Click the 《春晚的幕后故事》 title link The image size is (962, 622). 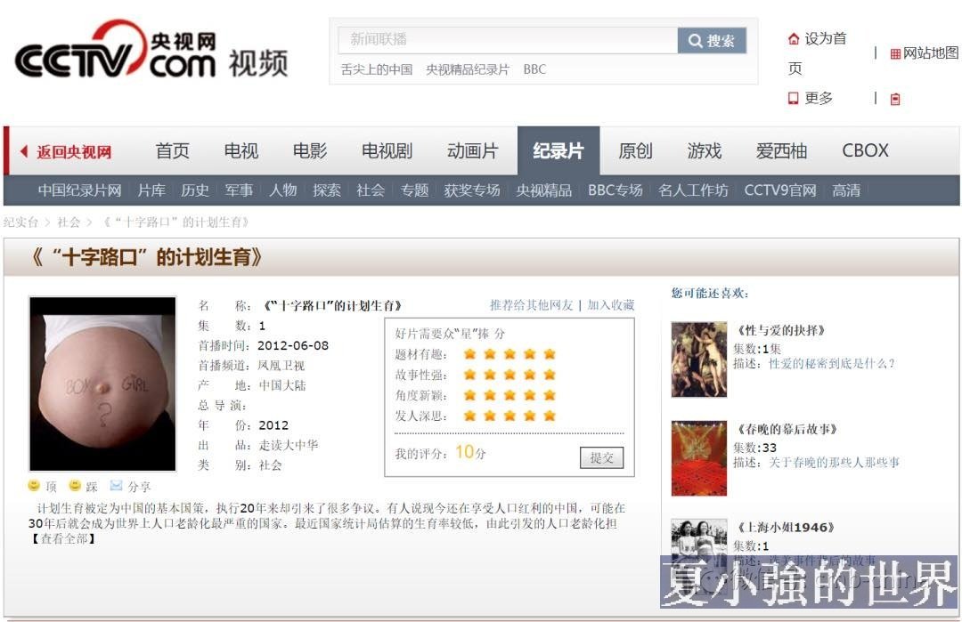[787, 429]
